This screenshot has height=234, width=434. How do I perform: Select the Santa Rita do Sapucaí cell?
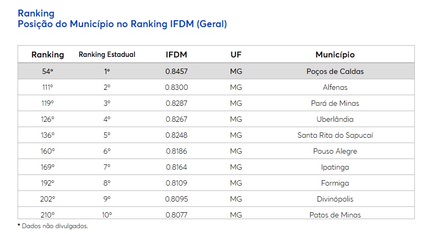tap(335, 135)
